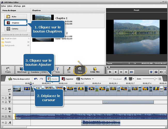The width and height of the screenshot is (168, 129).
Task: Toggle visibility eye on the text track
Action: tap(3, 102)
